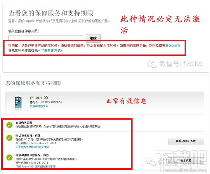The width and height of the screenshot is (210, 174).
Task: Click the lower WeChat logo watermark icon
Action: coord(151,162)
